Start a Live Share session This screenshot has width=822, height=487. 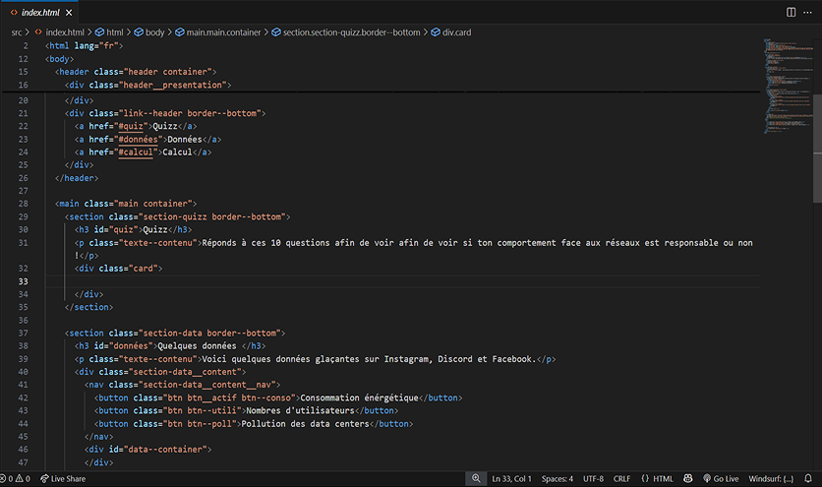click(63, 478)
